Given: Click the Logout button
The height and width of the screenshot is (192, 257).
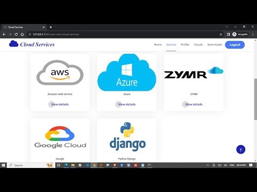Looking at the screenshot, I should click(x=235, y=45).
